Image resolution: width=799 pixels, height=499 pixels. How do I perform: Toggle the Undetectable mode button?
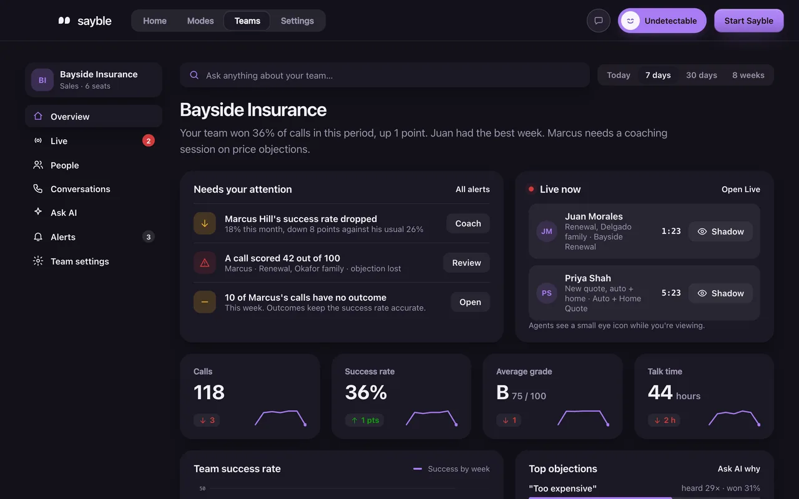[662, 21]
